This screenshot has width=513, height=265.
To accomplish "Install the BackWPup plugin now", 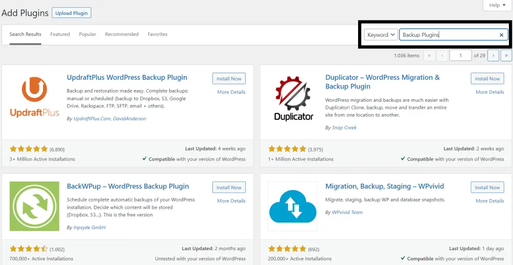I will 229,188.
